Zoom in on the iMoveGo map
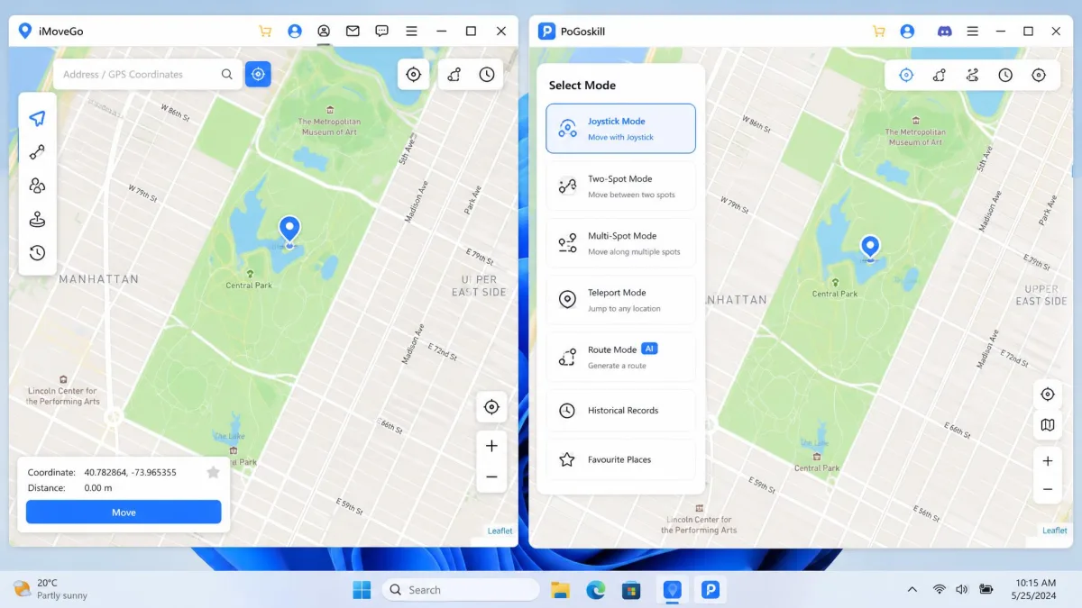Screen dimensions: 1082x608 click(491, 446)
